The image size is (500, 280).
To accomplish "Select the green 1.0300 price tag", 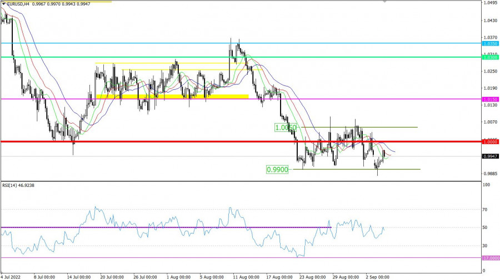I will coord(490,57).
